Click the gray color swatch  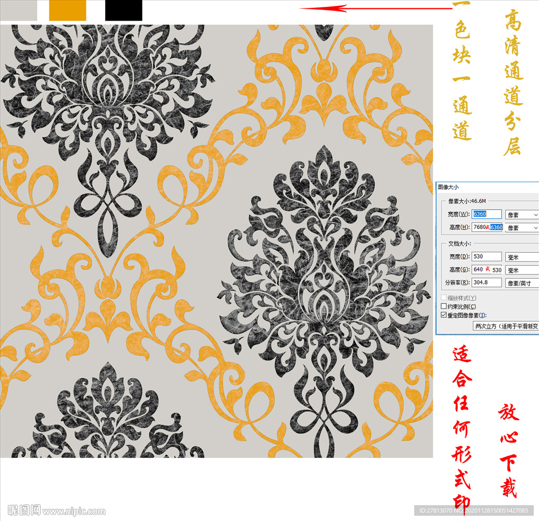pyautogui.click(x=18, y=11)
